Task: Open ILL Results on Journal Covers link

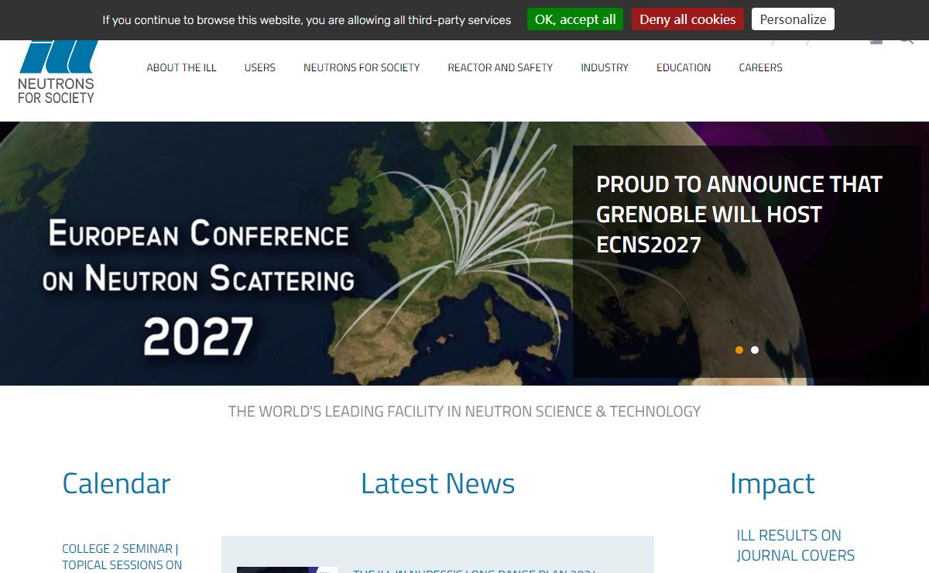Action: point(795,545)
